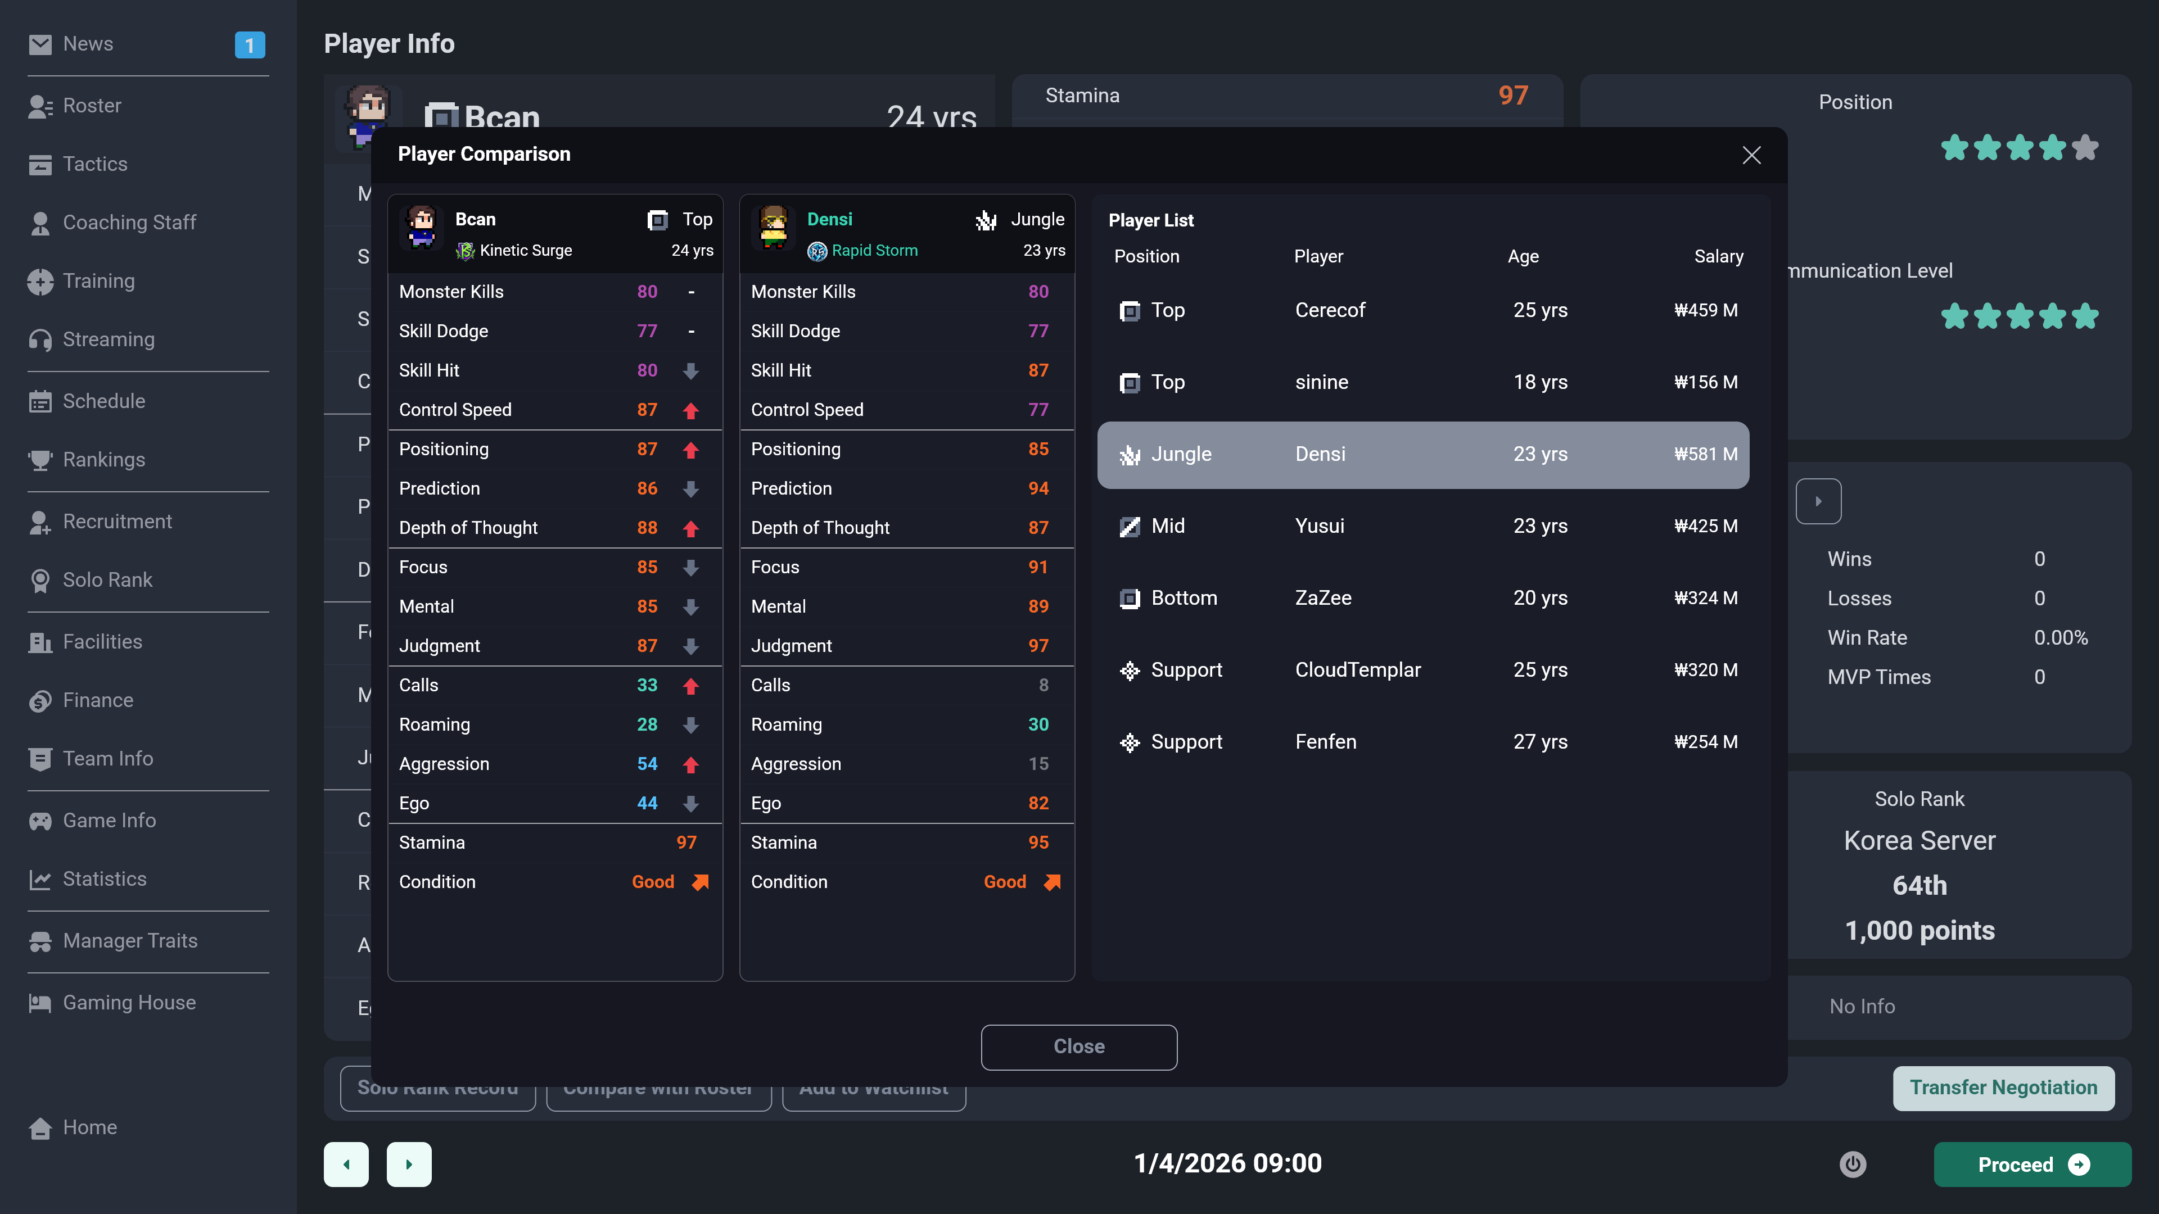Click the Training sidebar icon
The width and height of the screenshot is (2159, 1214).
39,282
